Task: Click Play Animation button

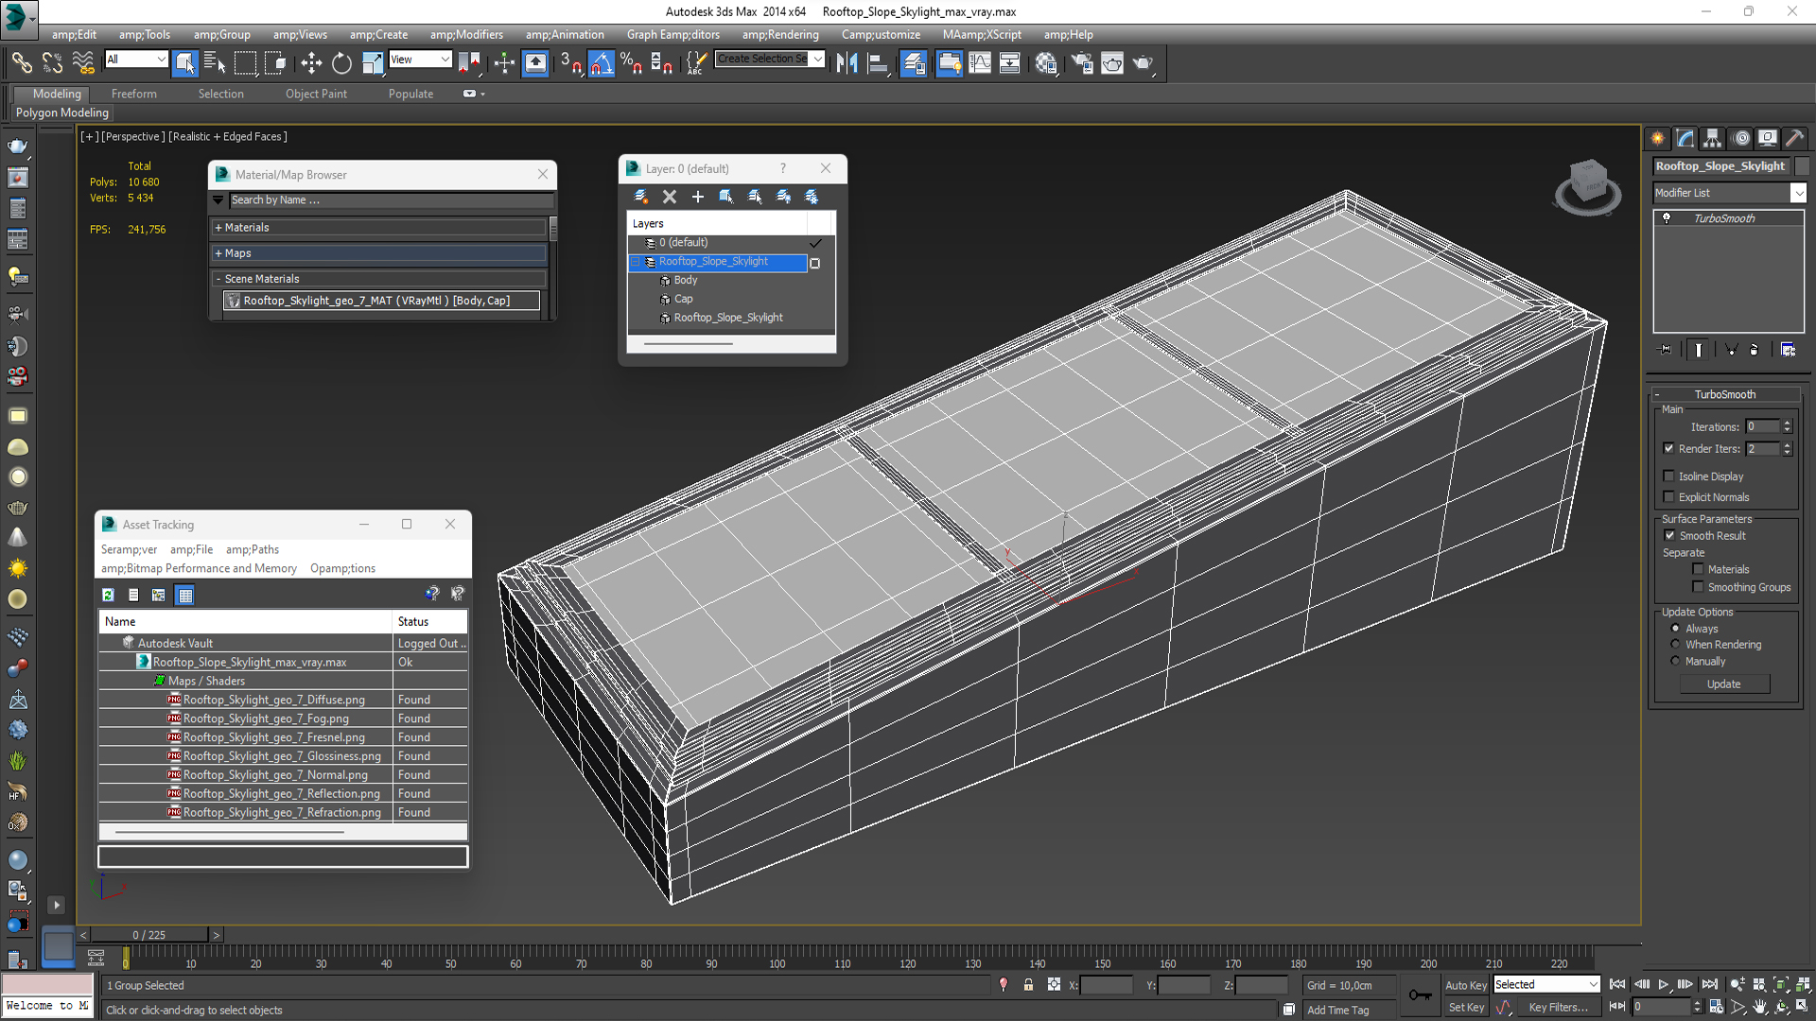Action: pyautogui.click(x=1663, y=985)
